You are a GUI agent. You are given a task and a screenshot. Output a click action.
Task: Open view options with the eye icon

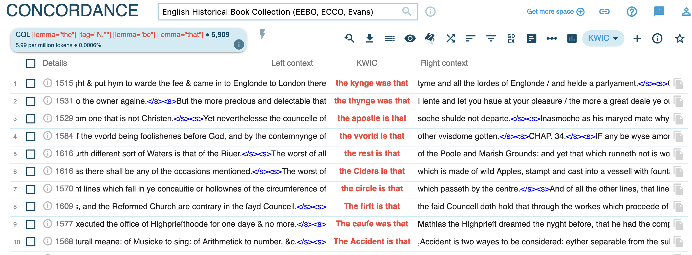coord(410,38)
